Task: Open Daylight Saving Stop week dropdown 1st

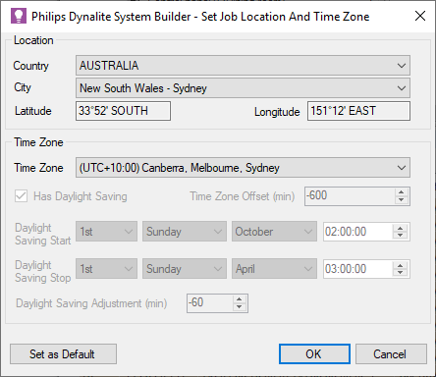Action: coord(106,269)
